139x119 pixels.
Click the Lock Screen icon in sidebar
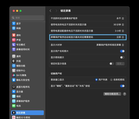[14, 113]
